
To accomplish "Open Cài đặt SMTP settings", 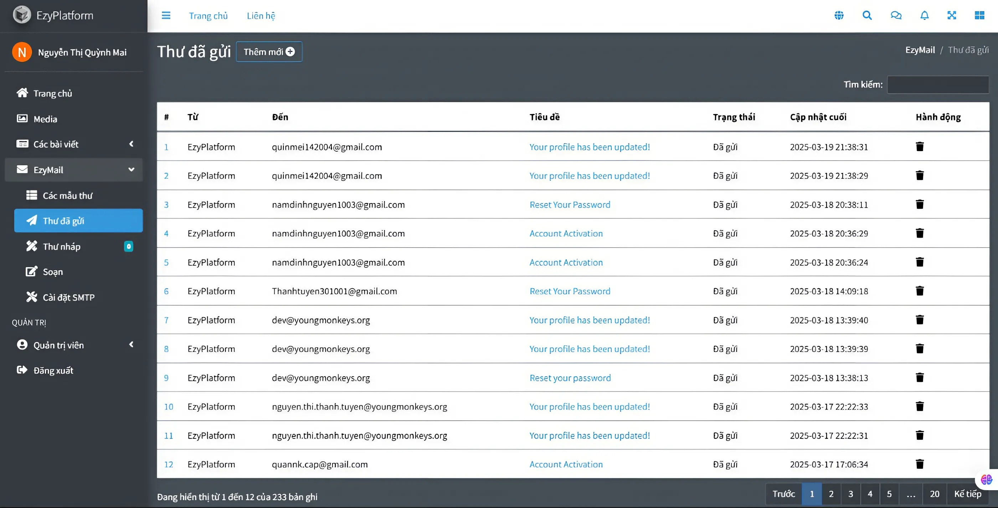I will [x=78, y=297].
